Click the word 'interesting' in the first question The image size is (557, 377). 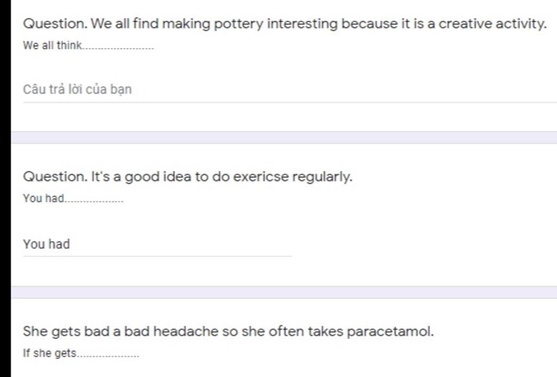tap(302, 24)
